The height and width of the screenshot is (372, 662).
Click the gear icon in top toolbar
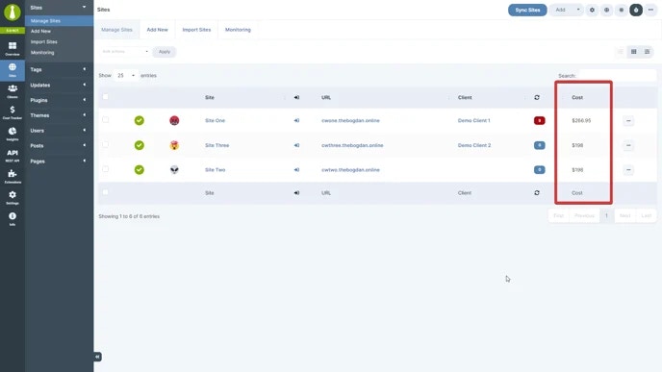(592, 10)
